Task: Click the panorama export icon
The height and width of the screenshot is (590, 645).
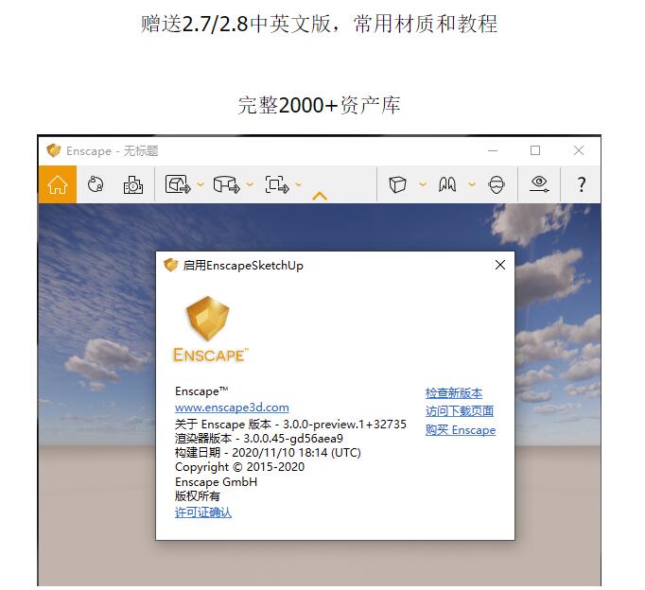Action: pos(227,184)
